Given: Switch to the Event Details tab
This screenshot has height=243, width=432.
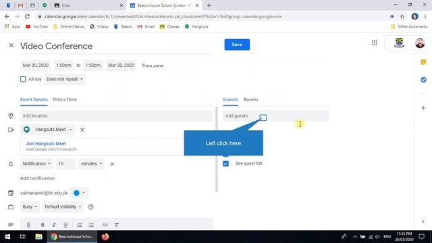Looking at the screenshot, I should coord(34,99).
